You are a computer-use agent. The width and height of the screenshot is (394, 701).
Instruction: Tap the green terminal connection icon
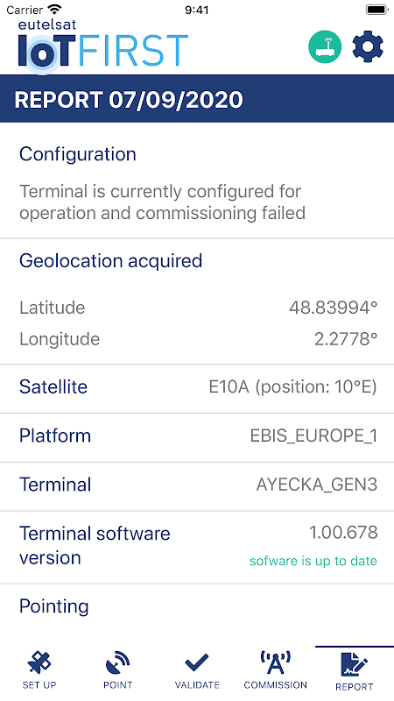pos(325,46)
